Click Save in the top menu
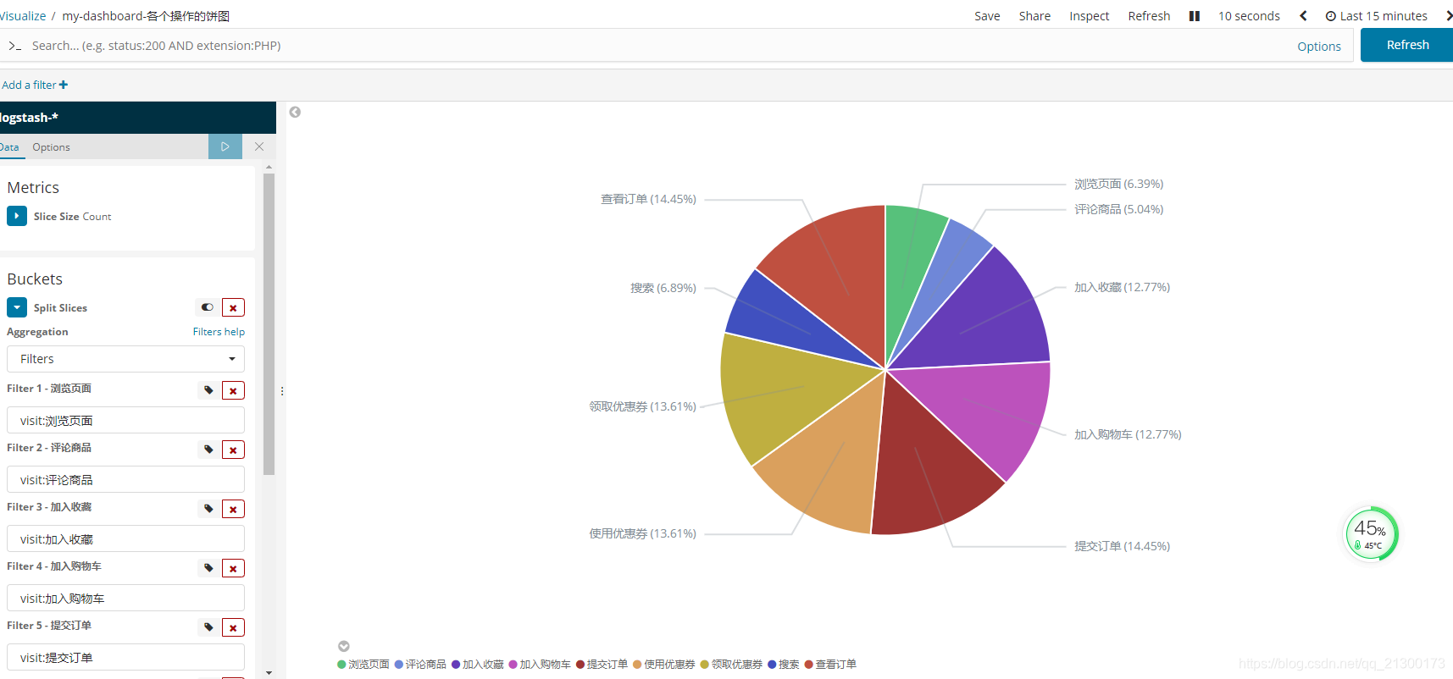 987,16
